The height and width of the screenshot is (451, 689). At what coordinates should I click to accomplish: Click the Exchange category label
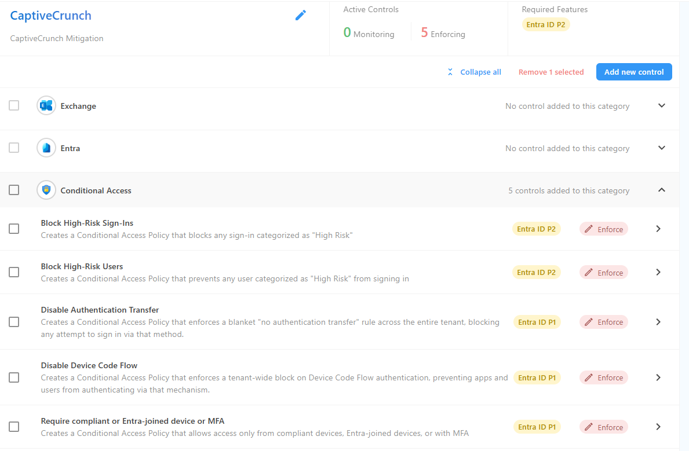pyautogui.click(x=78, y=106)
